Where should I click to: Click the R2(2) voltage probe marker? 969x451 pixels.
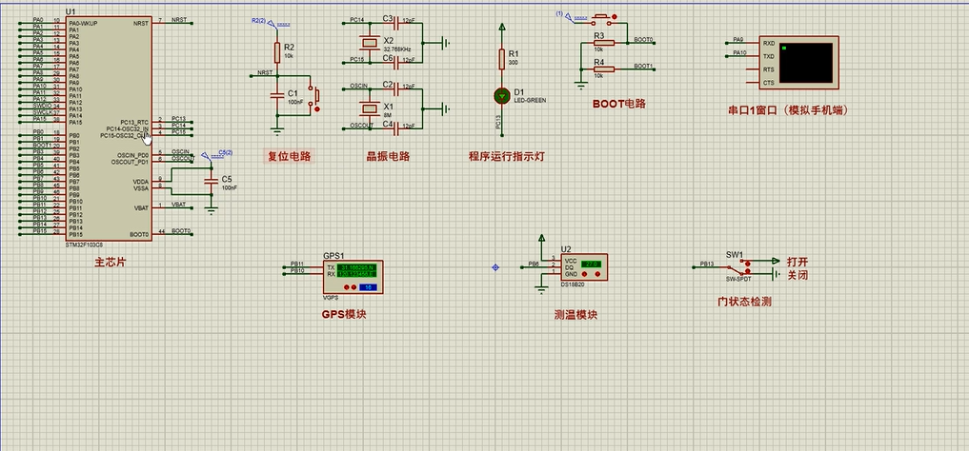coord(273,23)
